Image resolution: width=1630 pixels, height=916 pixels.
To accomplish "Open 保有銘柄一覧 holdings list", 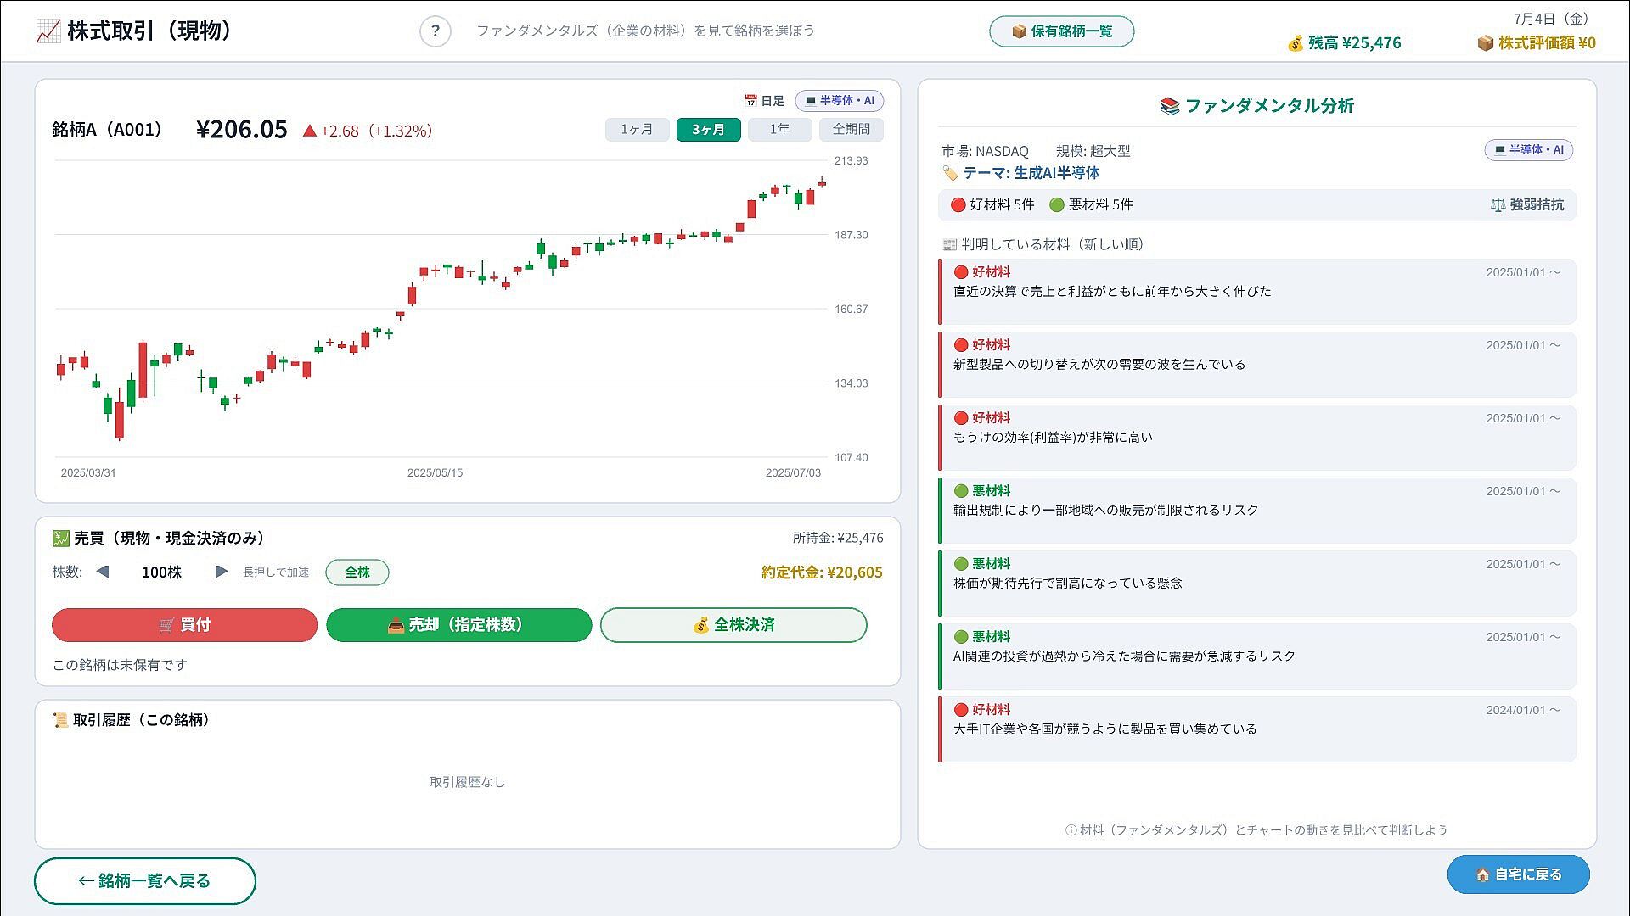I will coord(1061,31).
